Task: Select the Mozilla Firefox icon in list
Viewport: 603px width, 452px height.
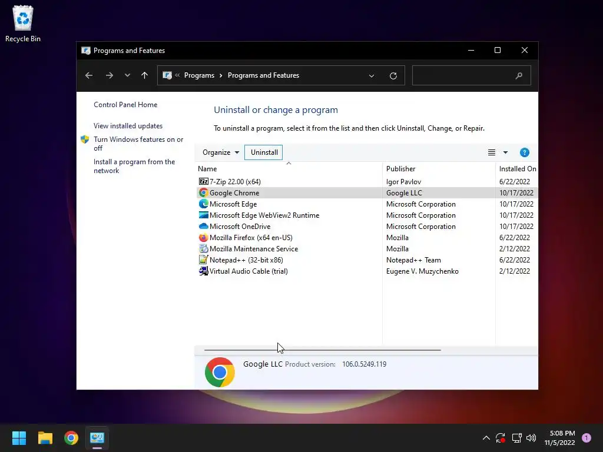Action: [x=203, y=238]
